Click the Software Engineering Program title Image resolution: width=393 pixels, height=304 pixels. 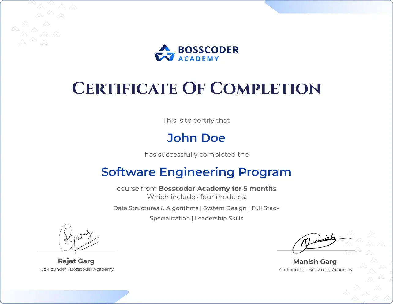tap(196, 172)
